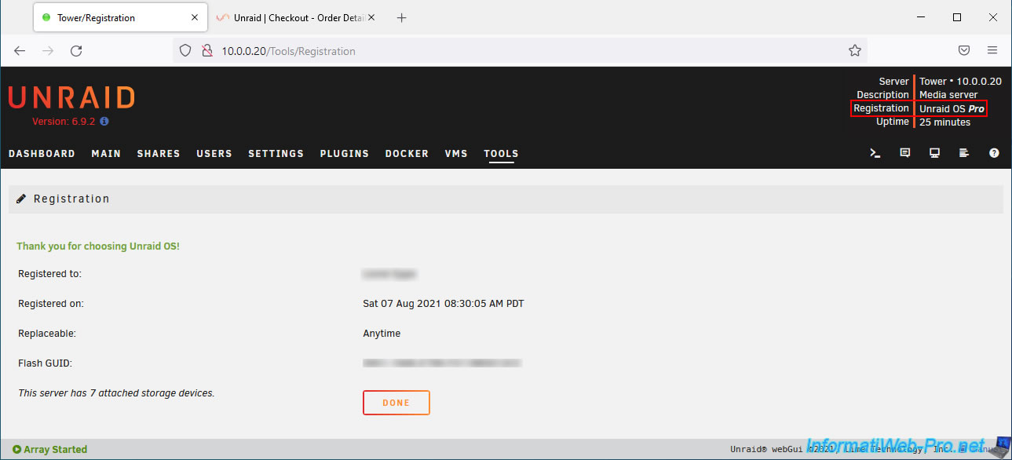This screenshot has height=460, width=1012.
Task: Open a new browser tab
Action: click(402, 17)
